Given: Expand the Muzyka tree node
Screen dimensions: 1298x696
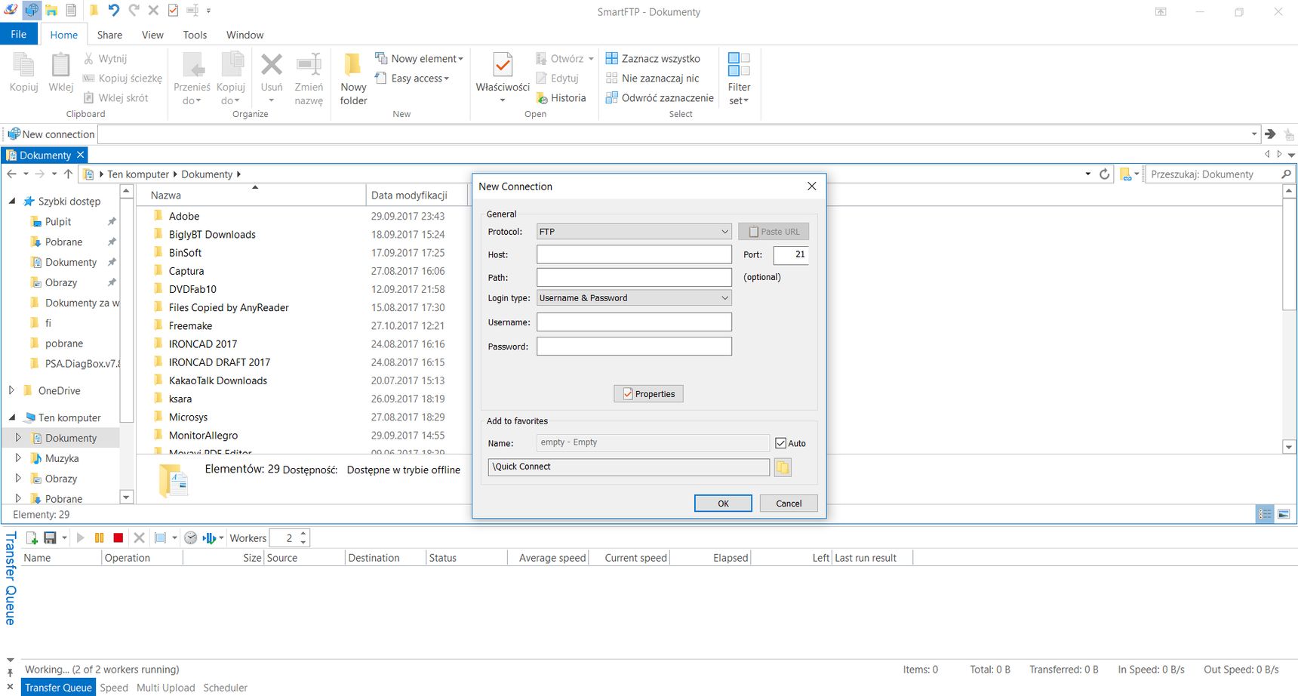Looking at the screenshot, I should [18, 457].
